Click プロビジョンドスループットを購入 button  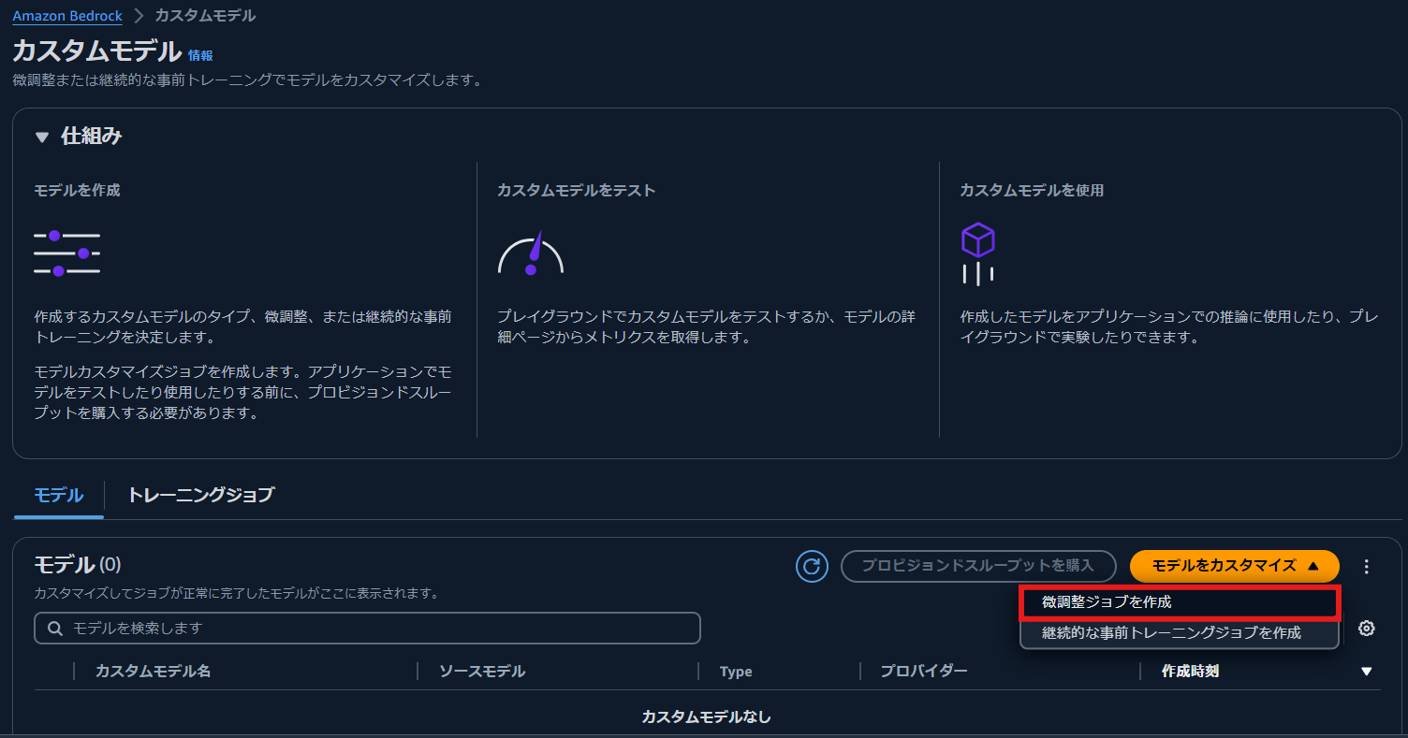977,566
